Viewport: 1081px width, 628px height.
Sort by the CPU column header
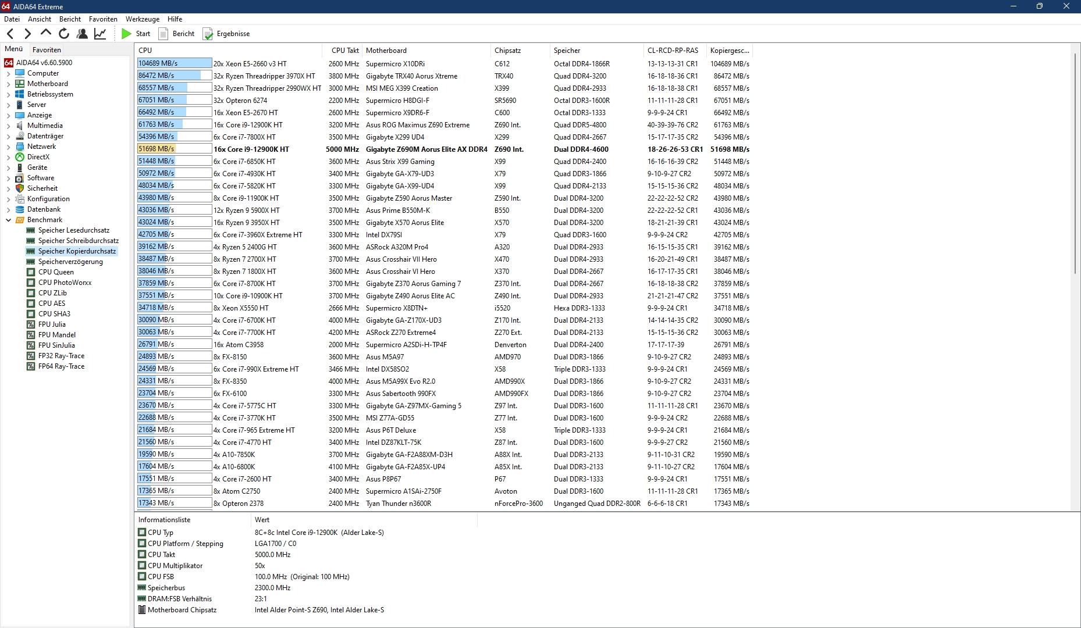coord(229,51)
